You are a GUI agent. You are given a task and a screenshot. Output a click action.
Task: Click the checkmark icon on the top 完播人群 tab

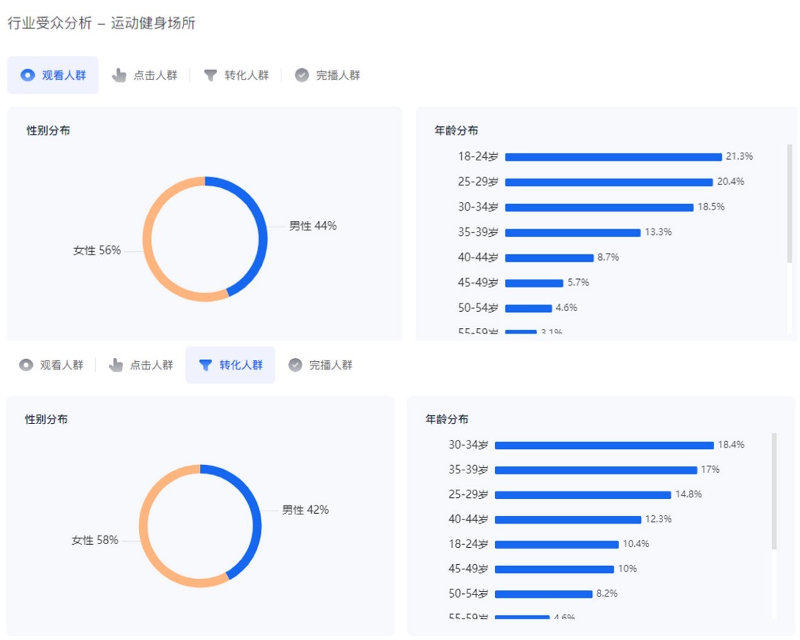click(302, 75)
